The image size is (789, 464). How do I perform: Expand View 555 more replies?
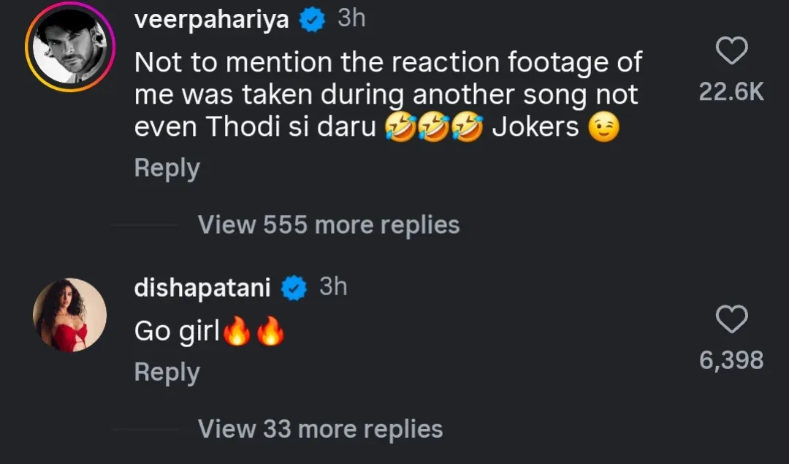(x=329, y=225)
